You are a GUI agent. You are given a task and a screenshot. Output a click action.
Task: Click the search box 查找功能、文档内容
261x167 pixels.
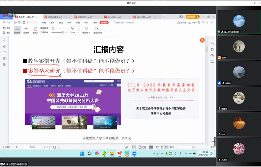click(124, 23)
